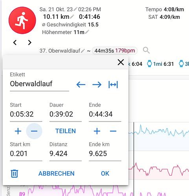The height and width of the screenshot is (196, 189).
Task: Shift the selection right with blue arrow
Action: [x=97, y=85]
